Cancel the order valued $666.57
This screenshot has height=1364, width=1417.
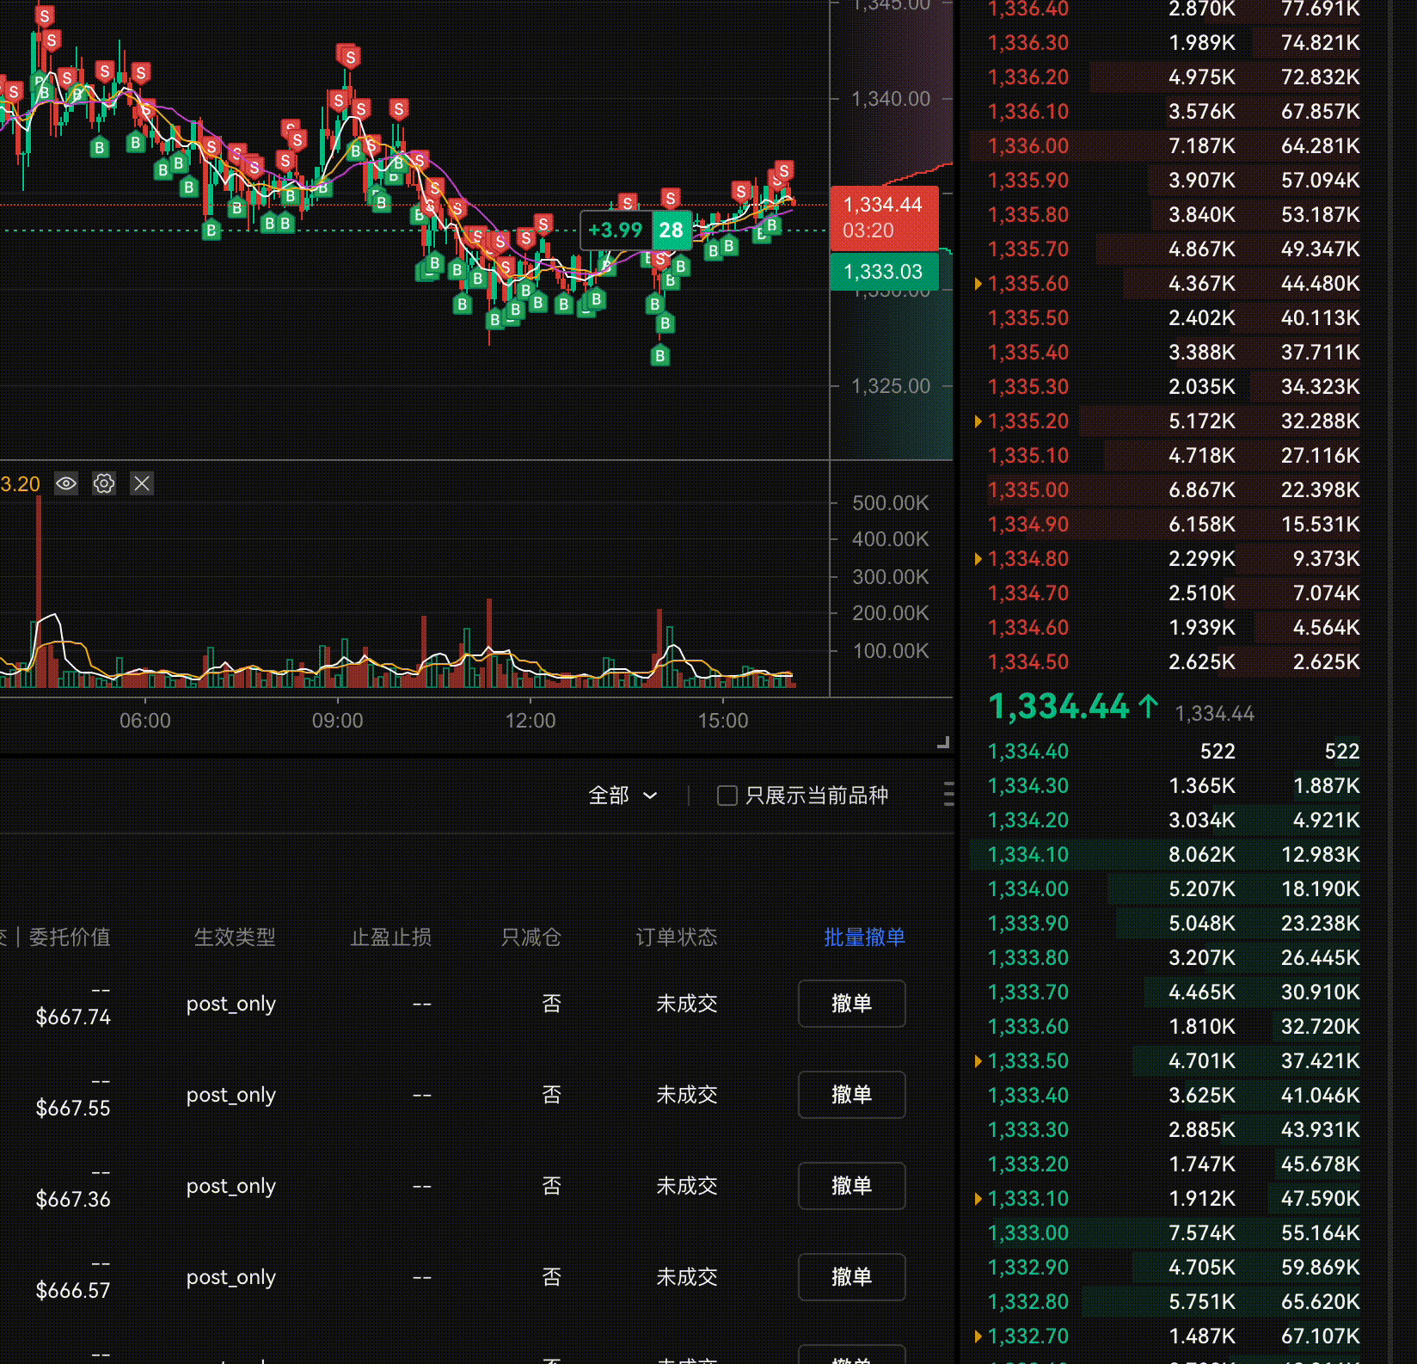coord(851,1276)
